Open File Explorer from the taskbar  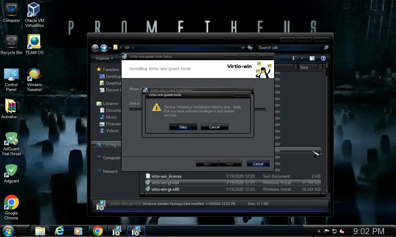click(x=41, y=231)
